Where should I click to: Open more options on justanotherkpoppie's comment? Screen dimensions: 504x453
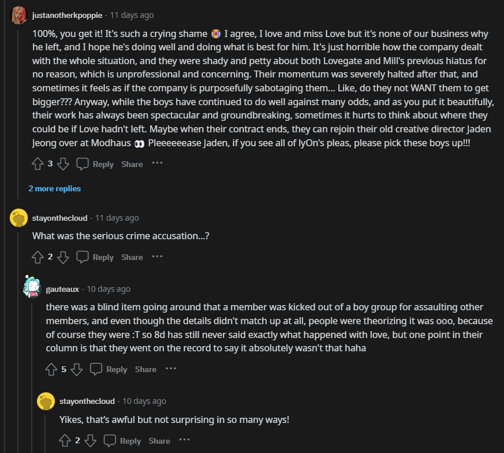click(x=157, y=164)
